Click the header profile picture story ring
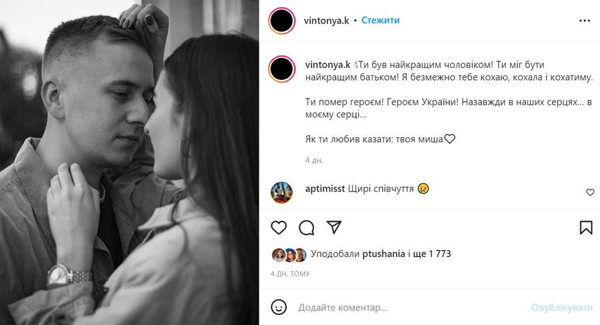The width and height of the screenshot is (600, 325). pyautogui.click(x=282, y=21)
